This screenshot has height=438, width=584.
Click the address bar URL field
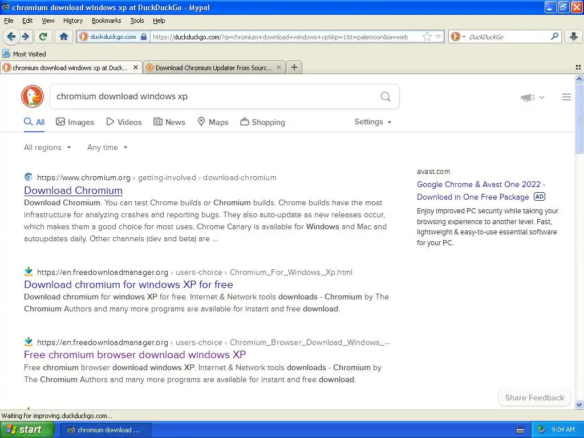click(285, 36)
